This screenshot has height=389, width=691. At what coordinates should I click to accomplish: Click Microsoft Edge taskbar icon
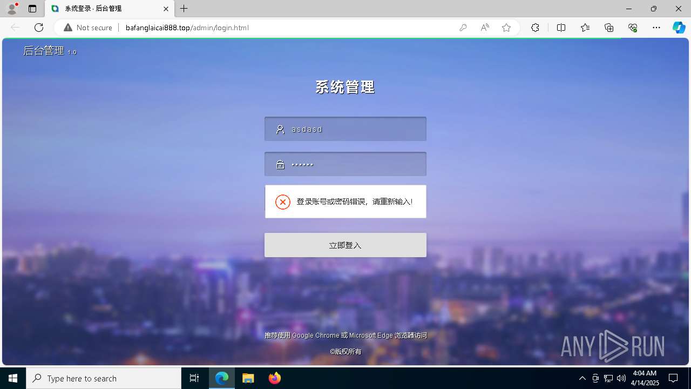click(x=222, y=378)
